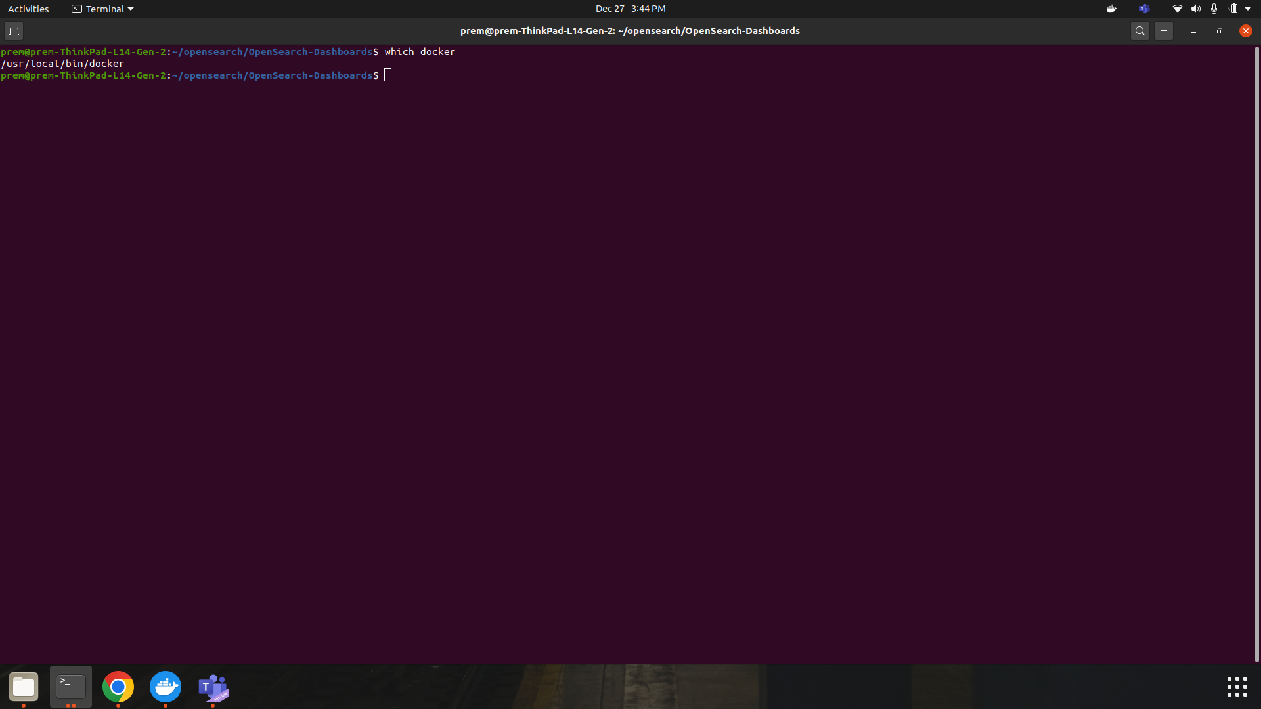The image size is (1261, 709).
Task: Expand the system status menu chevron
Action: (1249, 9)
